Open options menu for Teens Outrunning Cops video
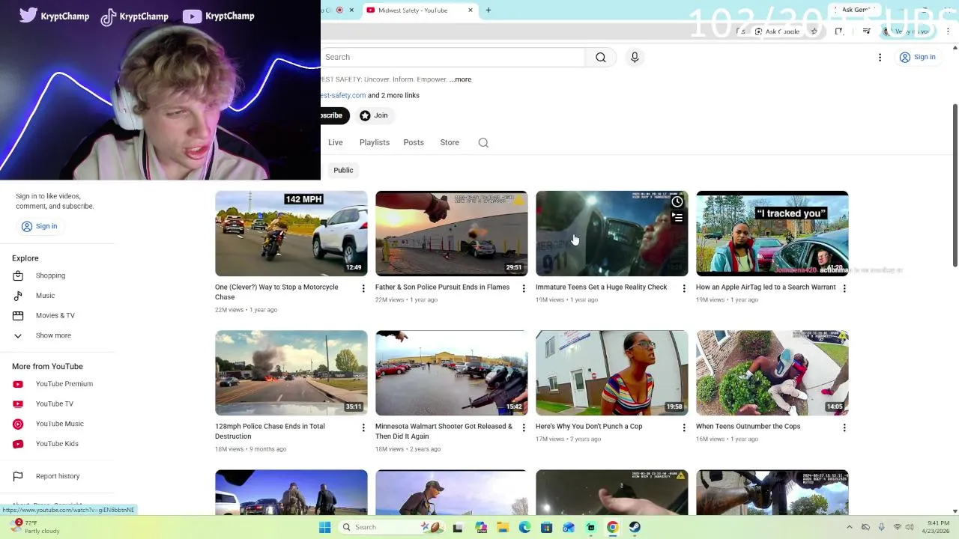Screen dimensions: 959x539 [x=844, y=427]
